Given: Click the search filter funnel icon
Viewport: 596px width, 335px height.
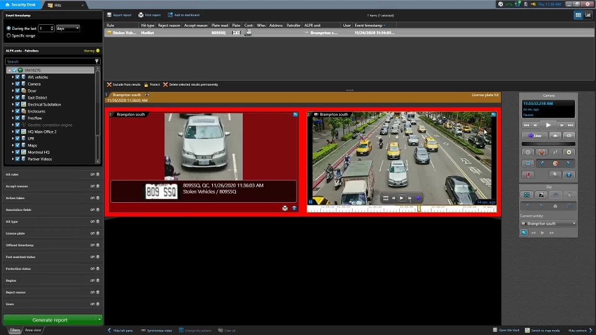Looking at the screenshot, I should coord(97,61).
